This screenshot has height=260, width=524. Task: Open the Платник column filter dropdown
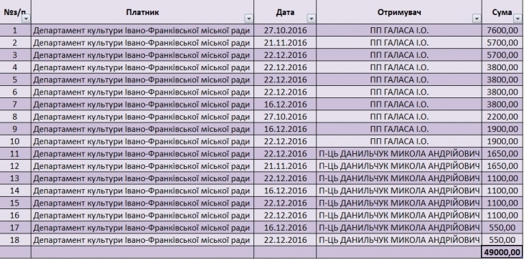click(x=248, y=19)
